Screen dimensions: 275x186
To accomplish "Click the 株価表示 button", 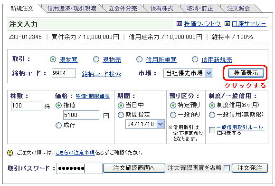I will (246, 73).
